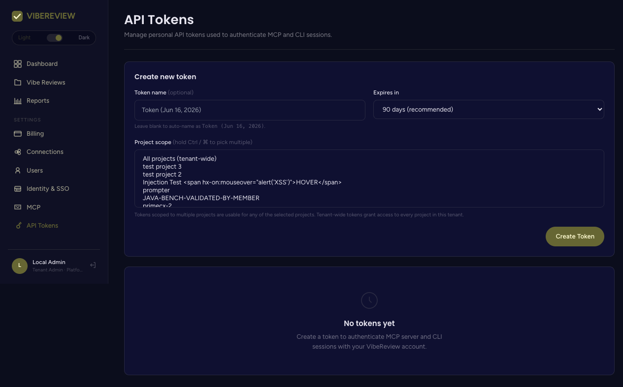This screenshot has width=623, height=387.
Task: Click the Project scope label
Action: 153,142
